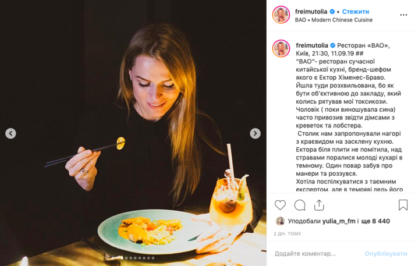The image size is (415, 266).
Task: Click the carousel pagination dots on photo
Action: [133, 258]
